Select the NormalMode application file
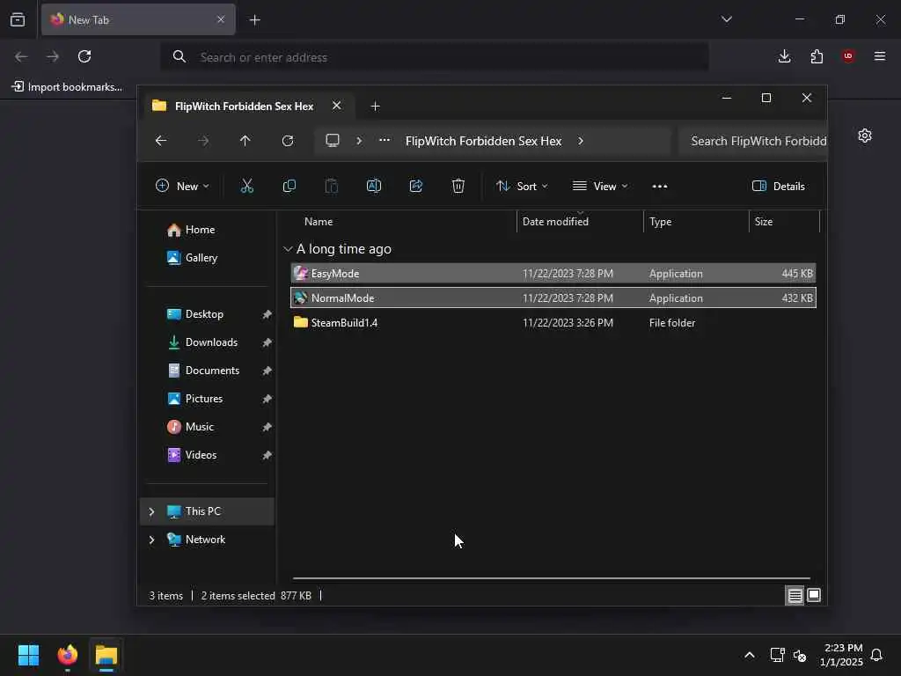Image resolution: width=901 pixels, height=676 pixels. 553,298
